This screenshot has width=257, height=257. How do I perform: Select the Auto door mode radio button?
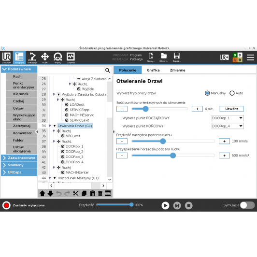[x=232, y=93]
